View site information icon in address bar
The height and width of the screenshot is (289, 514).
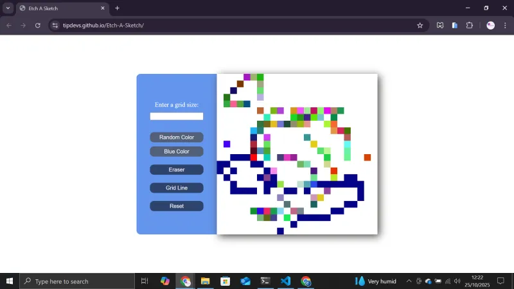55,25
